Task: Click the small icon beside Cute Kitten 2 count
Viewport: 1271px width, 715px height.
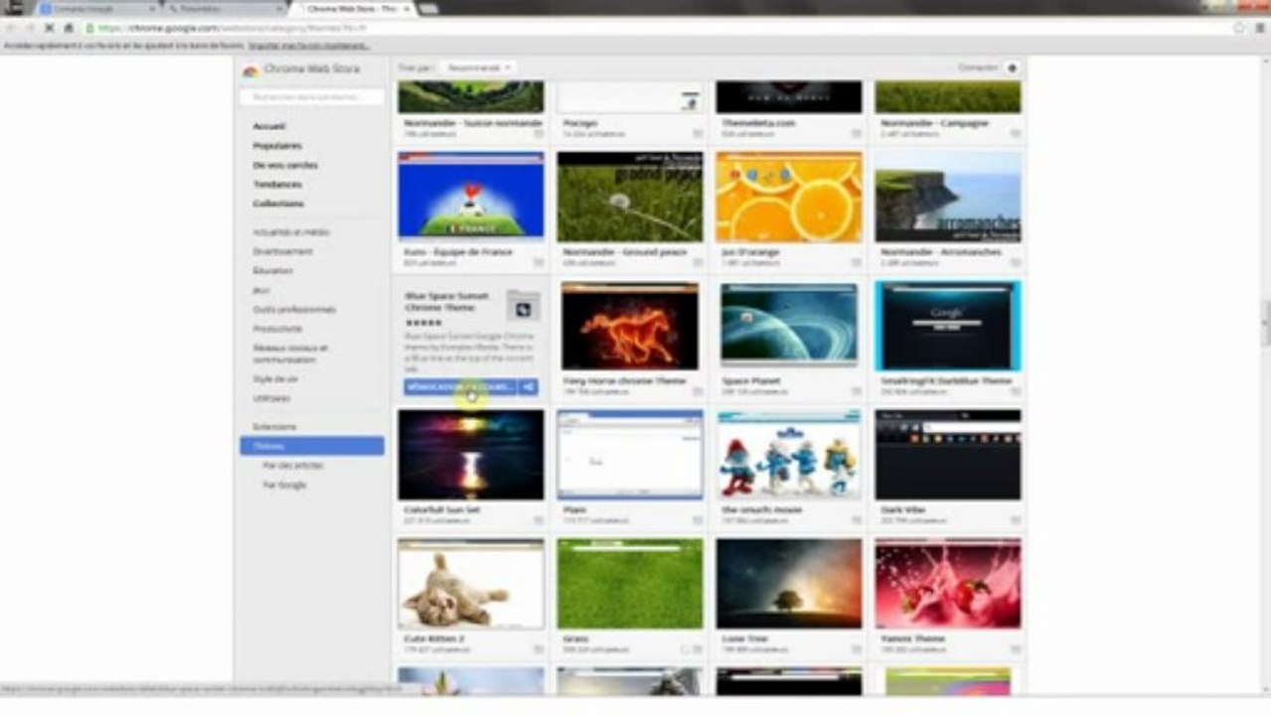Action: tap(538, 649)
